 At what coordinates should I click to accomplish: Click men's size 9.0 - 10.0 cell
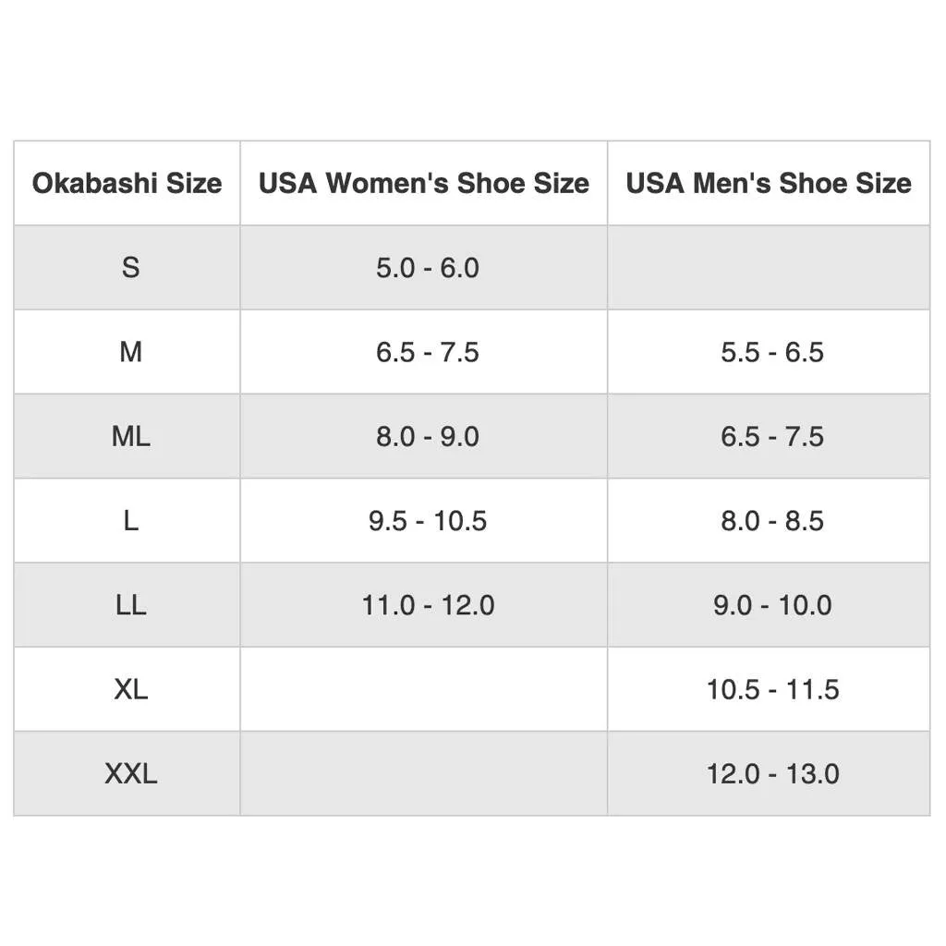pyautogui.click(x=769, y=604)
